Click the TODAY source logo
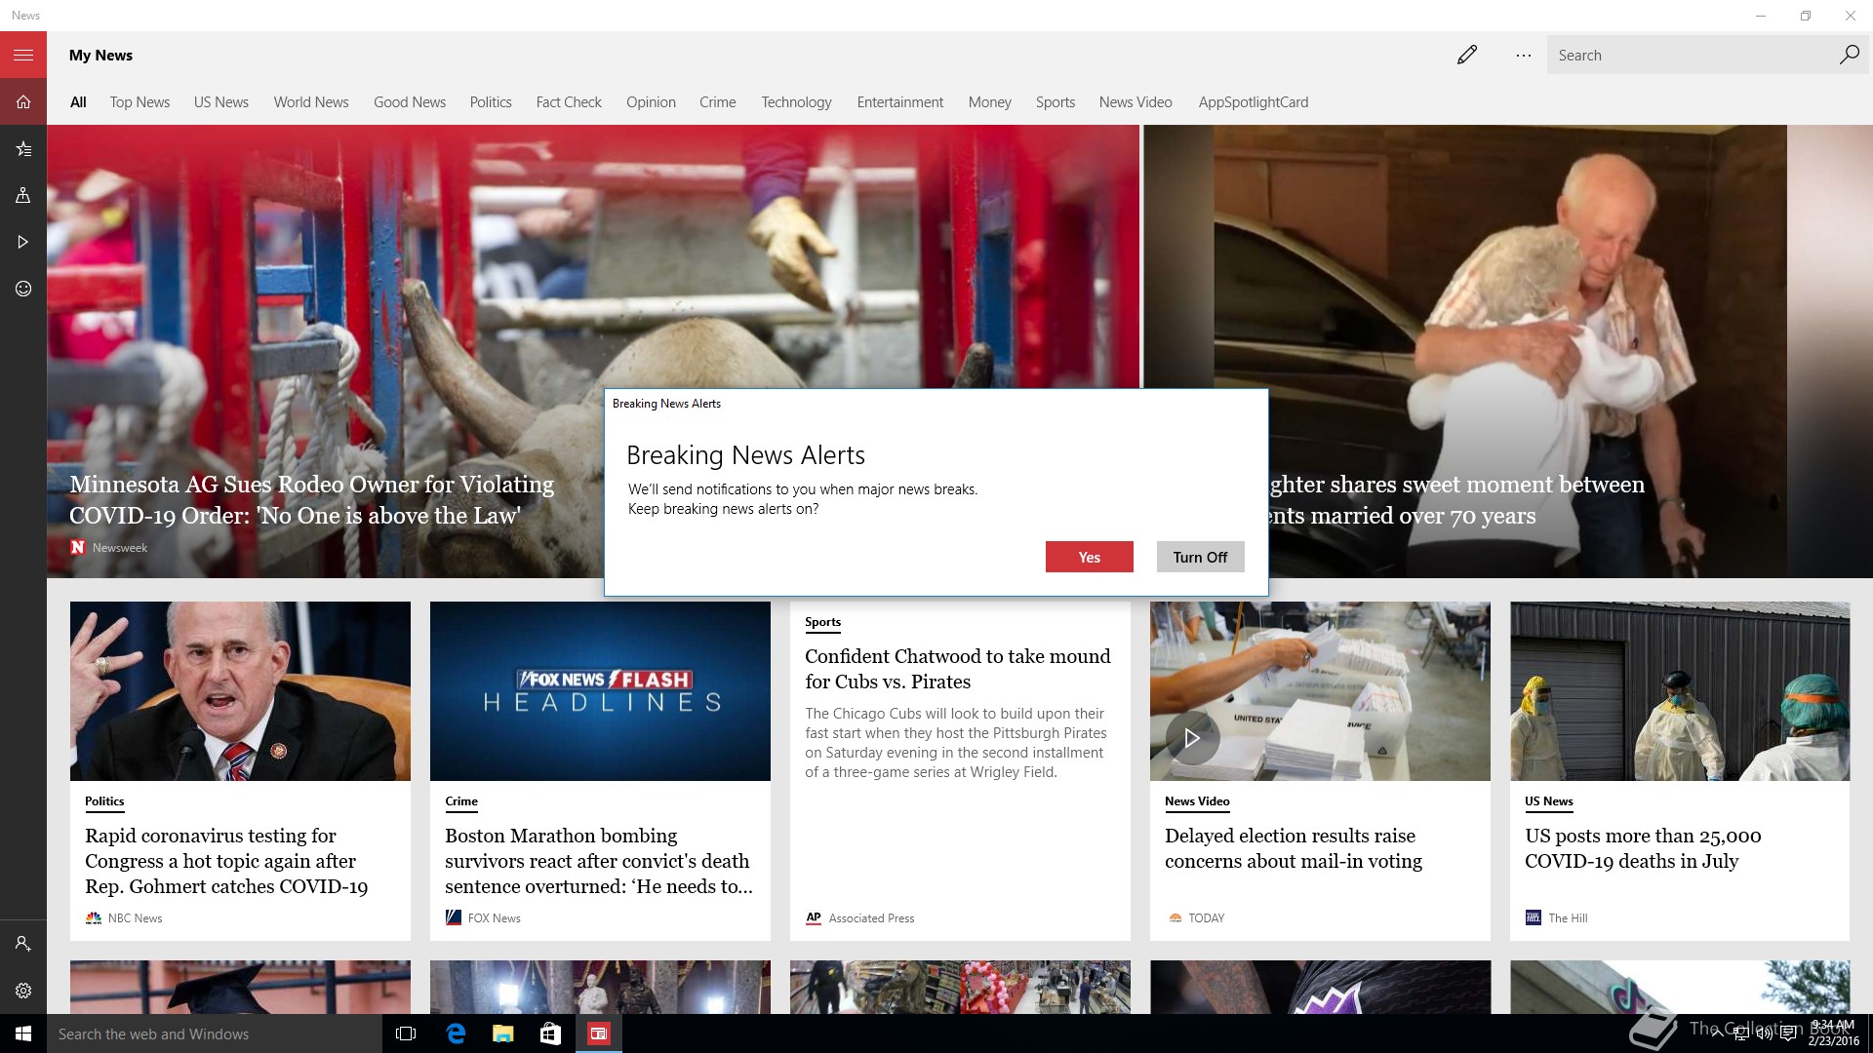The width and height of the screenshot is (1873, 1053). click(x=1175, y=917)
